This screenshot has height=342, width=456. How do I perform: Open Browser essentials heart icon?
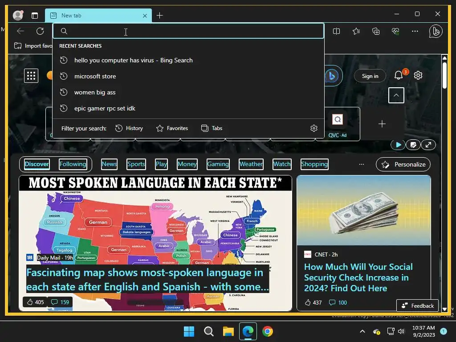[395, 31]
